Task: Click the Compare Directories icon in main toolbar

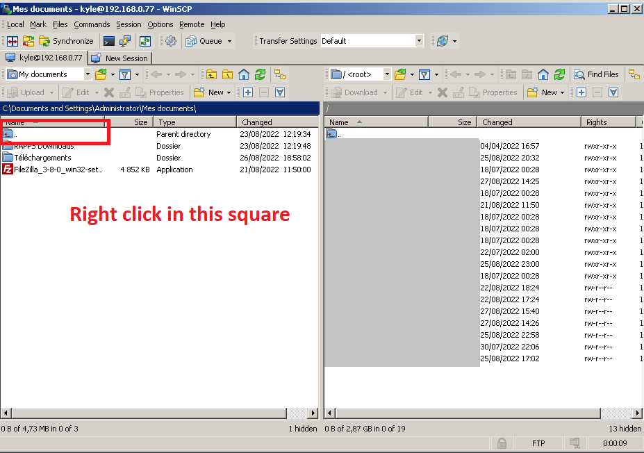Action: (13, 41)
